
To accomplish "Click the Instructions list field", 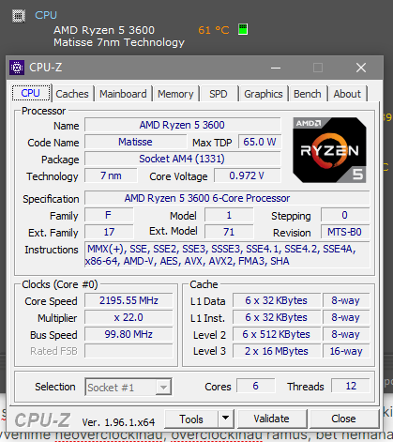I will pyautogui.click(x=227, y=255).
